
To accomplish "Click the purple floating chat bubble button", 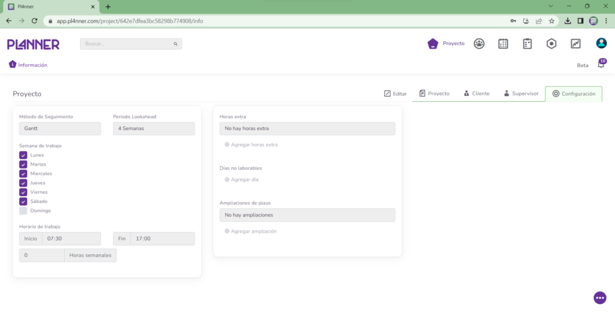I will (599, 298).
